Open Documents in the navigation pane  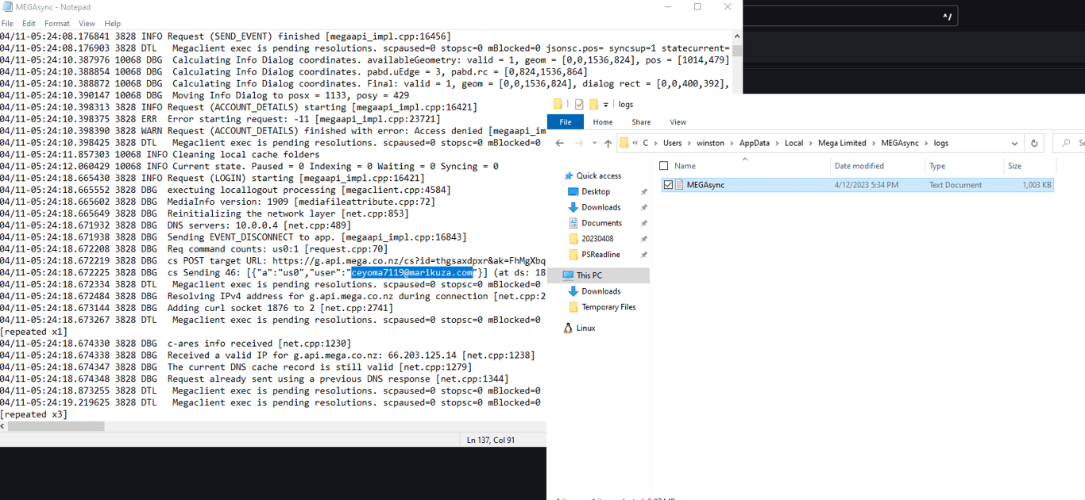click(601, 223)
